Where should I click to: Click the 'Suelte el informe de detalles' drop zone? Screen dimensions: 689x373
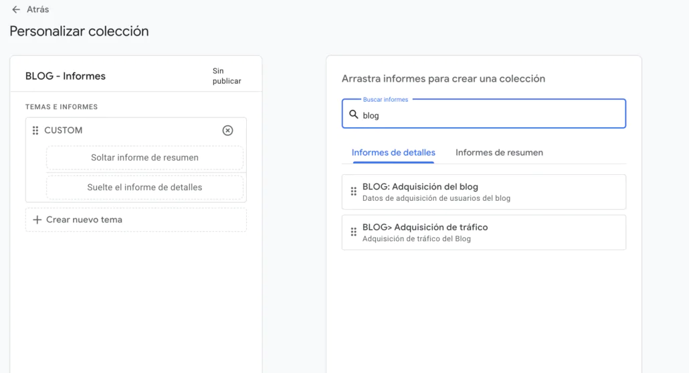tap(144, 188)
